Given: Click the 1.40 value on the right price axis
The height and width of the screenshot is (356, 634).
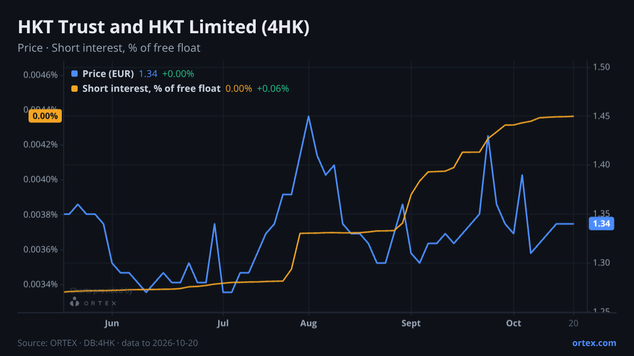Looking at the screenshot, I should click(x=602, y=165).
